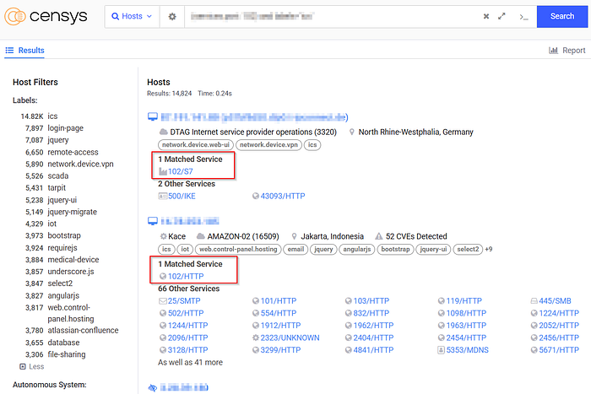591x394 pixels.
Task: Click the cloud icon beside AMAZON-02
Action: tap(201, 236)
